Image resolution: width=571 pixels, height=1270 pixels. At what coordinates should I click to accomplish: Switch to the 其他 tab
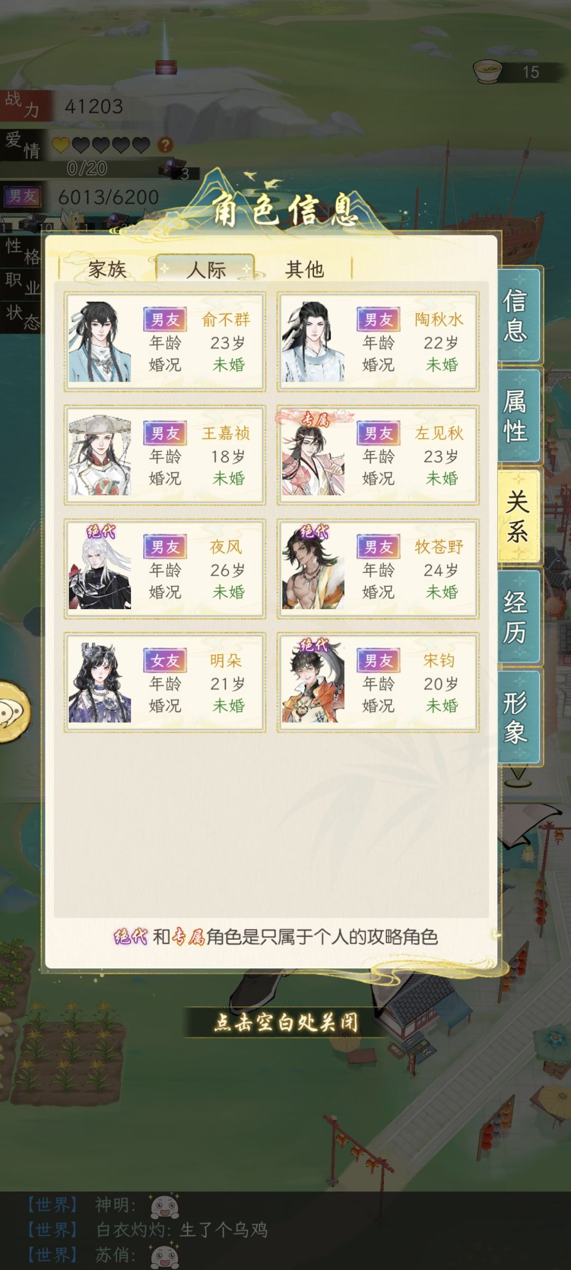(x=304, y=269)
